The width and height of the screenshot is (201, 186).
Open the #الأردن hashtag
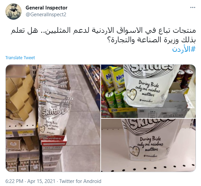184,49
